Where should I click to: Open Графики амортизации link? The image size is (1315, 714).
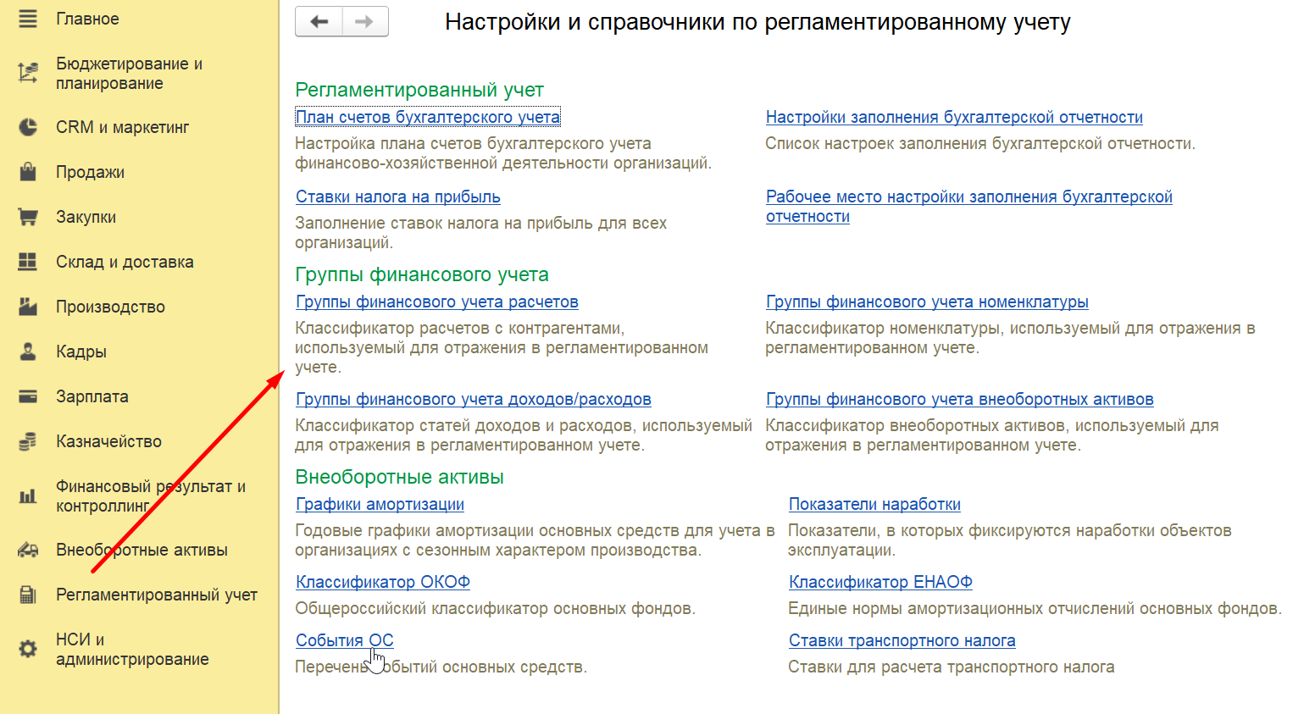pos(380,504)
